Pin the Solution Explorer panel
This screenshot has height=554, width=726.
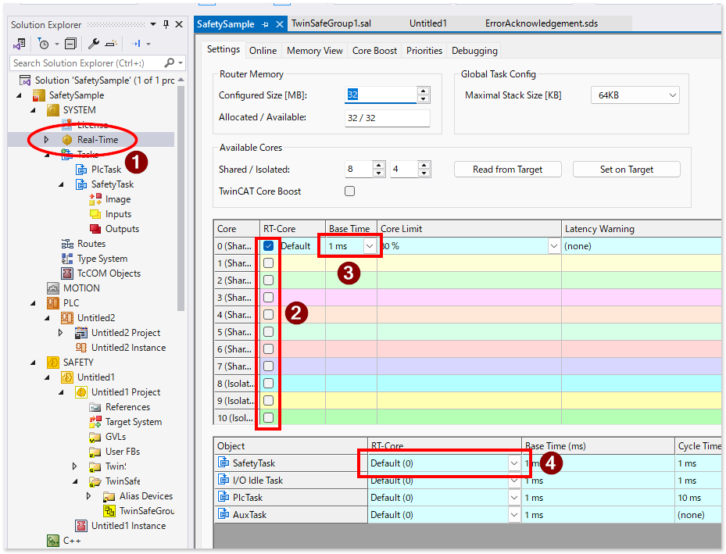[165, 24]
